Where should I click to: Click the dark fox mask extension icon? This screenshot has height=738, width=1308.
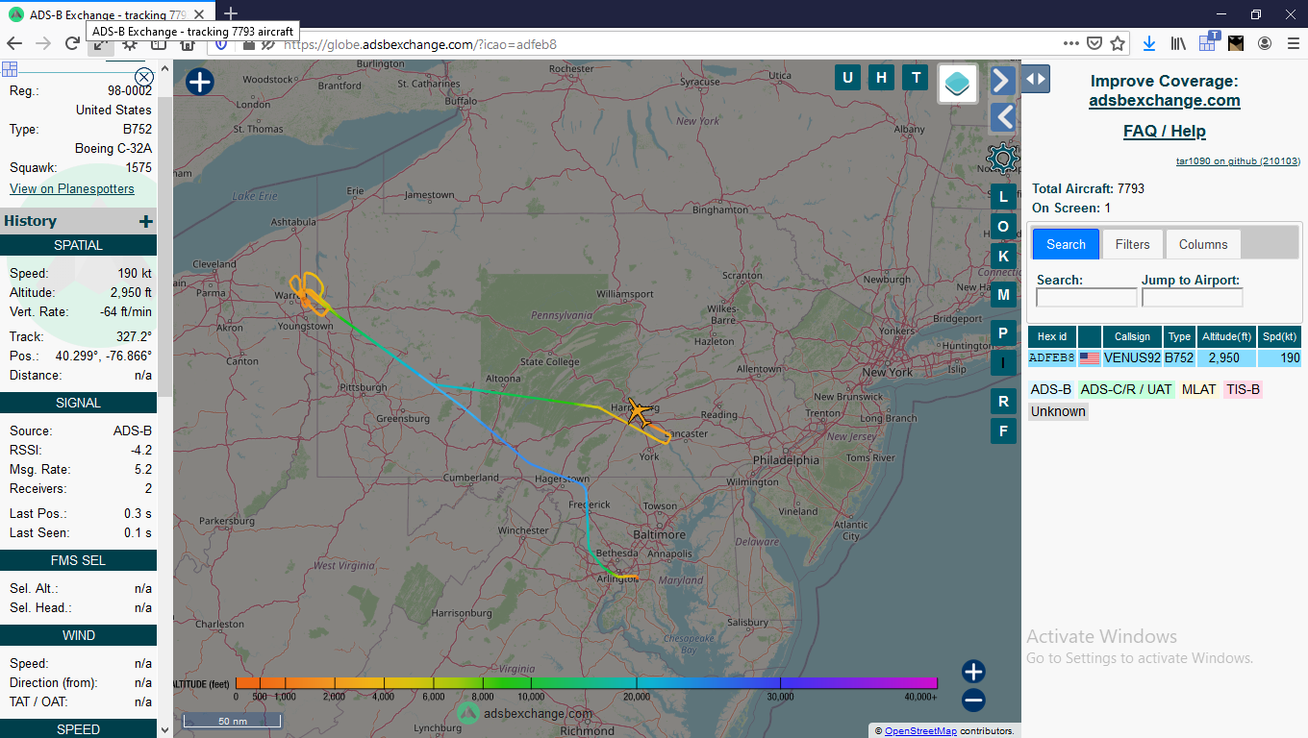[x=1236, y=43]
